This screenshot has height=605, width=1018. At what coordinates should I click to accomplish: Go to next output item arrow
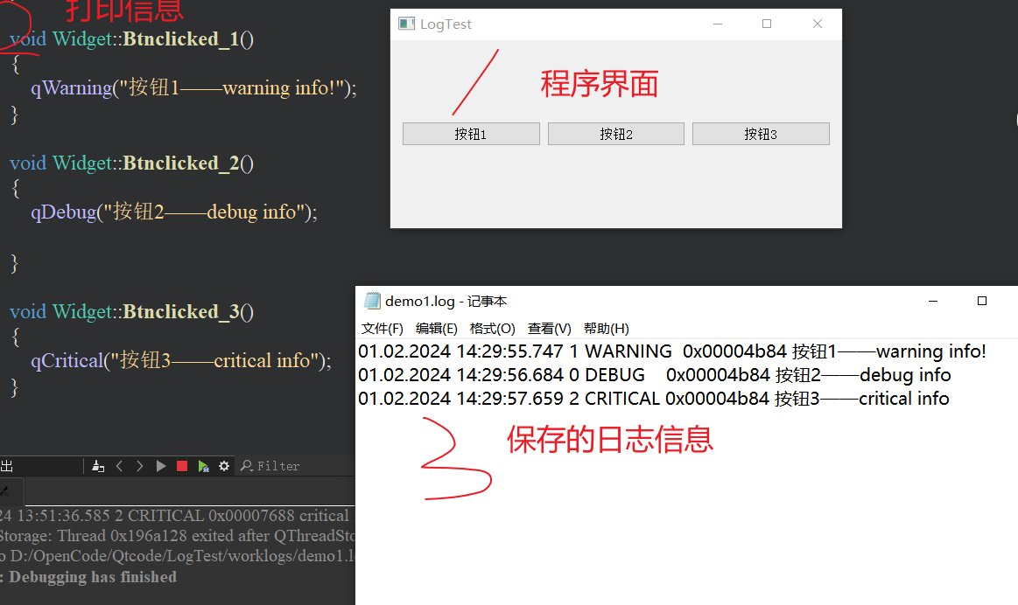click(139, 466)
